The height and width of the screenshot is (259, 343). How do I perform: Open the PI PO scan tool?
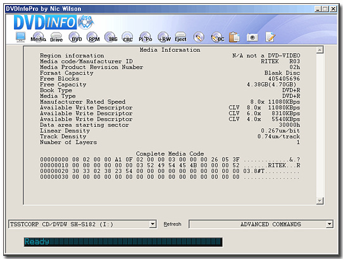coord(146,37)
